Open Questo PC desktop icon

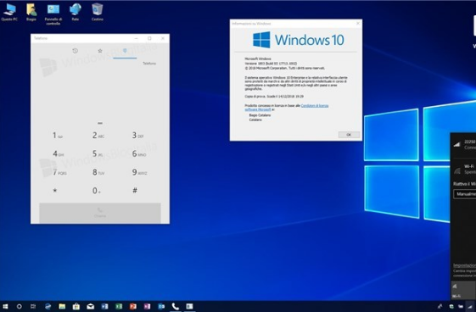9,12
